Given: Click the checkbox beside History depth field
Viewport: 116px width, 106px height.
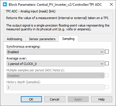Looking at the screenshot, I should 107,87.
